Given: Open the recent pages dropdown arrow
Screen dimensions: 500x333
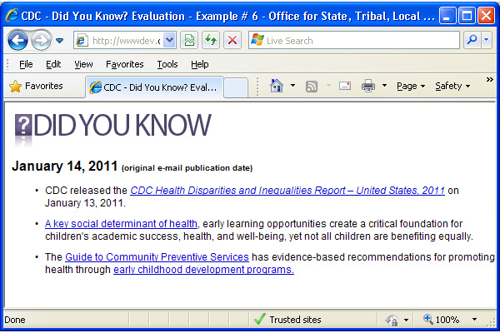Looking at the screenshot, I should pyautogui.click(x=59, y=41).
